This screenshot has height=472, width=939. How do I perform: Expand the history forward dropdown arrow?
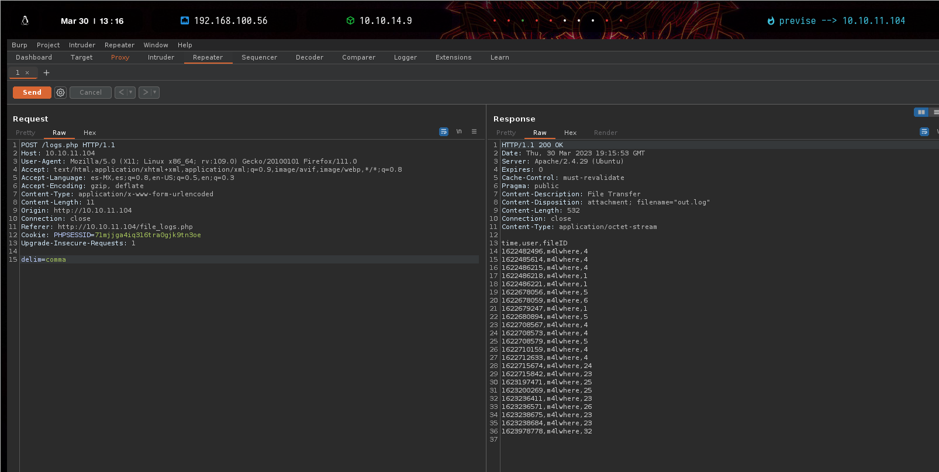pyautogui.click(x=154, y=92)
